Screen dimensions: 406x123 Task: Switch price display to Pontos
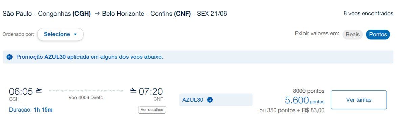pos(378,34)
